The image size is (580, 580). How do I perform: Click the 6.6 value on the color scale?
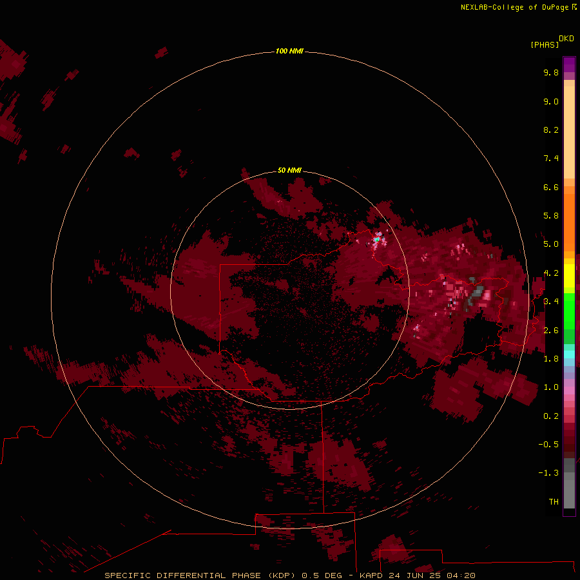tap(551, 187)
